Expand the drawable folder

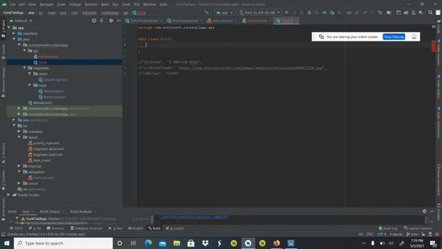pyautogui.click(x=19, y=131)
